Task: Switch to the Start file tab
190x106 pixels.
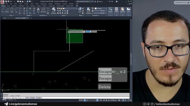Action: (x=5, y=18)
